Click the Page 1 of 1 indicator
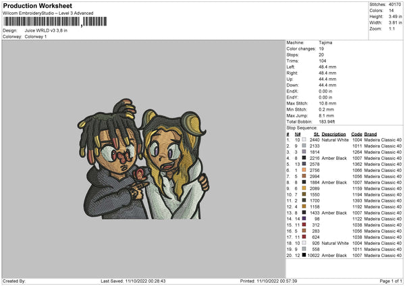The image size is (405, 286). 391,281
